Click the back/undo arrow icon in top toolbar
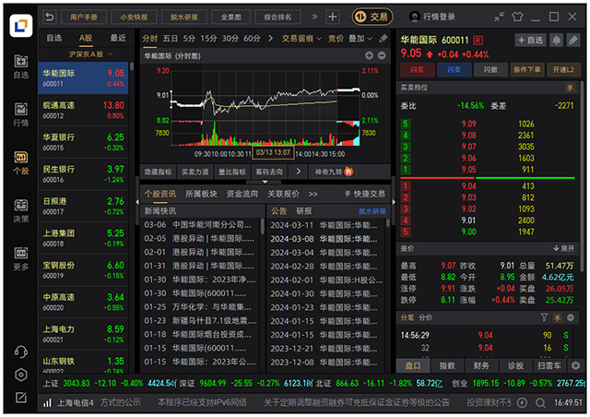Image resolution: width=590 pixels, height=417 pixels. pyautogui.click(x=50, y=17)
